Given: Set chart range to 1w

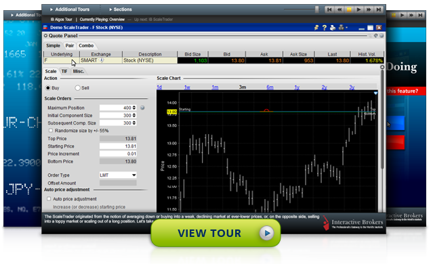Looking at the screenshot, I should point(187,87).
